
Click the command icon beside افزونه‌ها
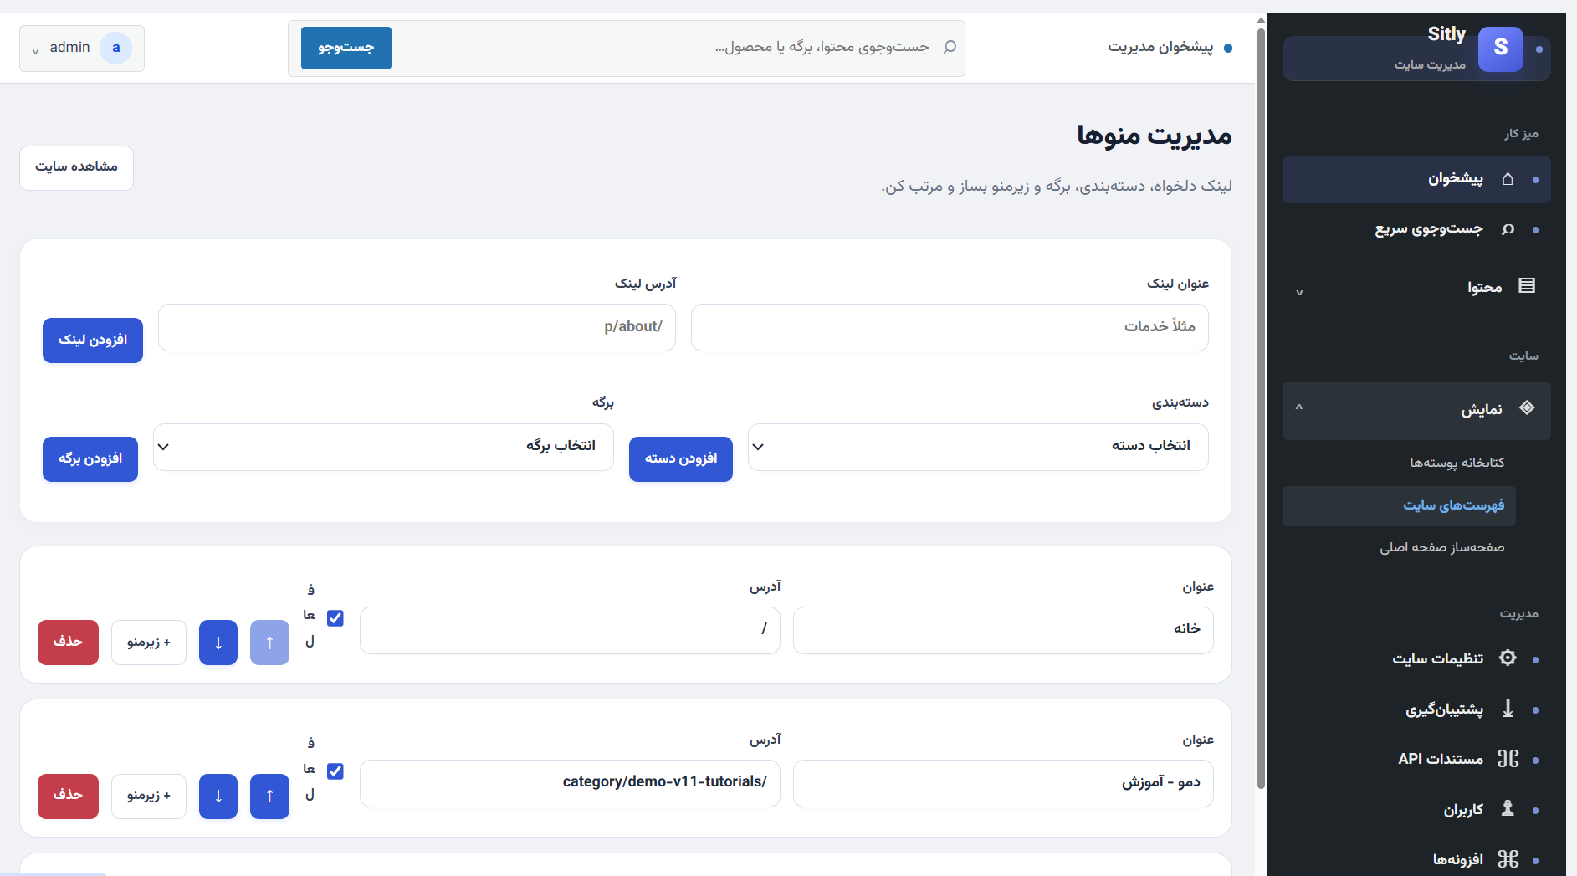click(1508, 859)
